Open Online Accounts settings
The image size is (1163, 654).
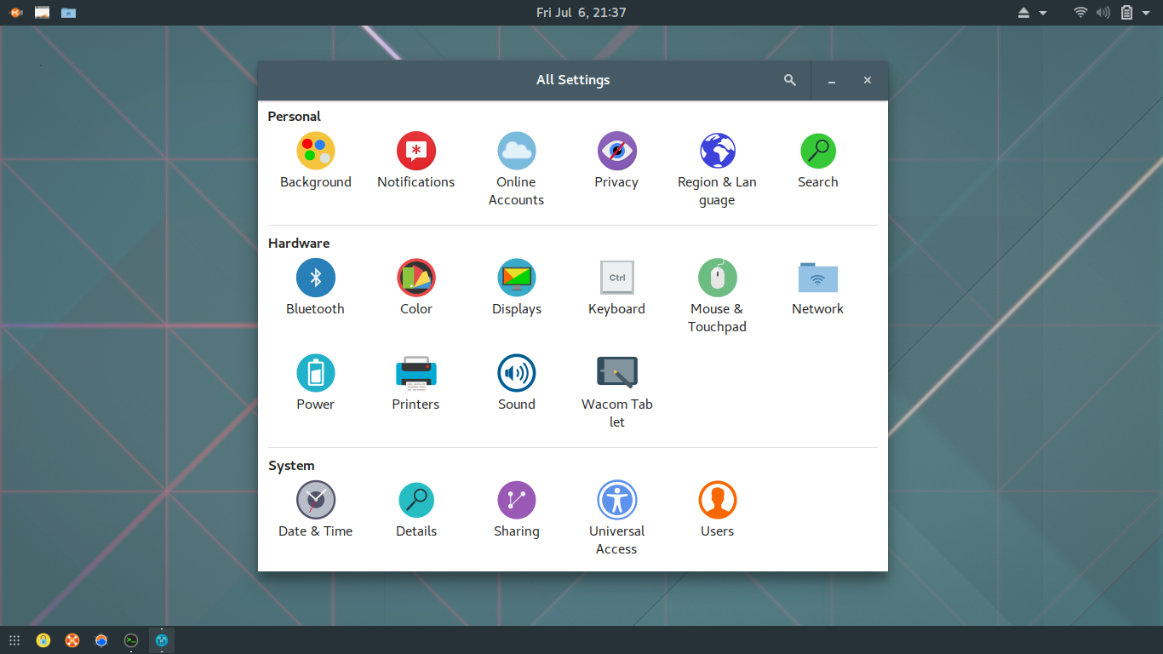(x=517, y=169)
